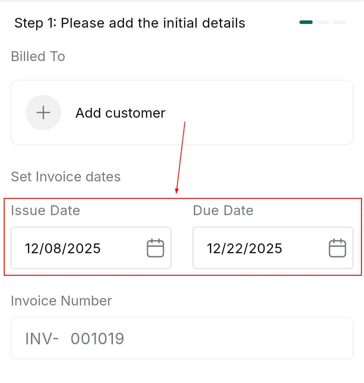The image size is (364, 383).
Task: Click the Add customer option
Action: [x=120, y=113]
